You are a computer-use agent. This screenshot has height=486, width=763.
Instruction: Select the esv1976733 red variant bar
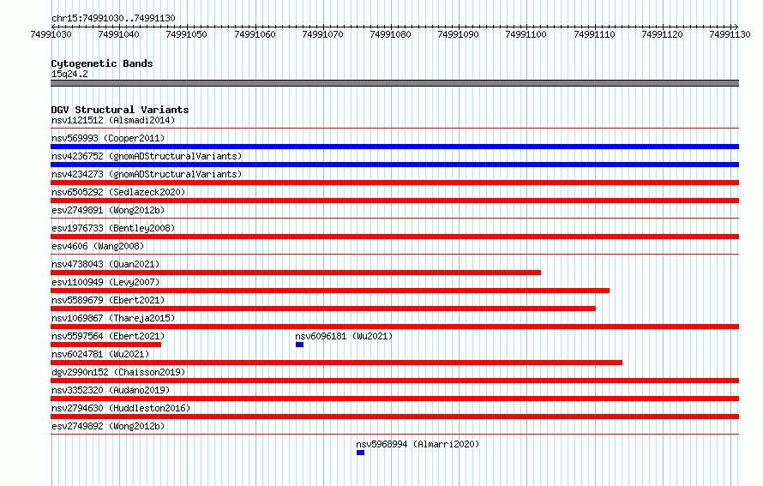[394, 237]
